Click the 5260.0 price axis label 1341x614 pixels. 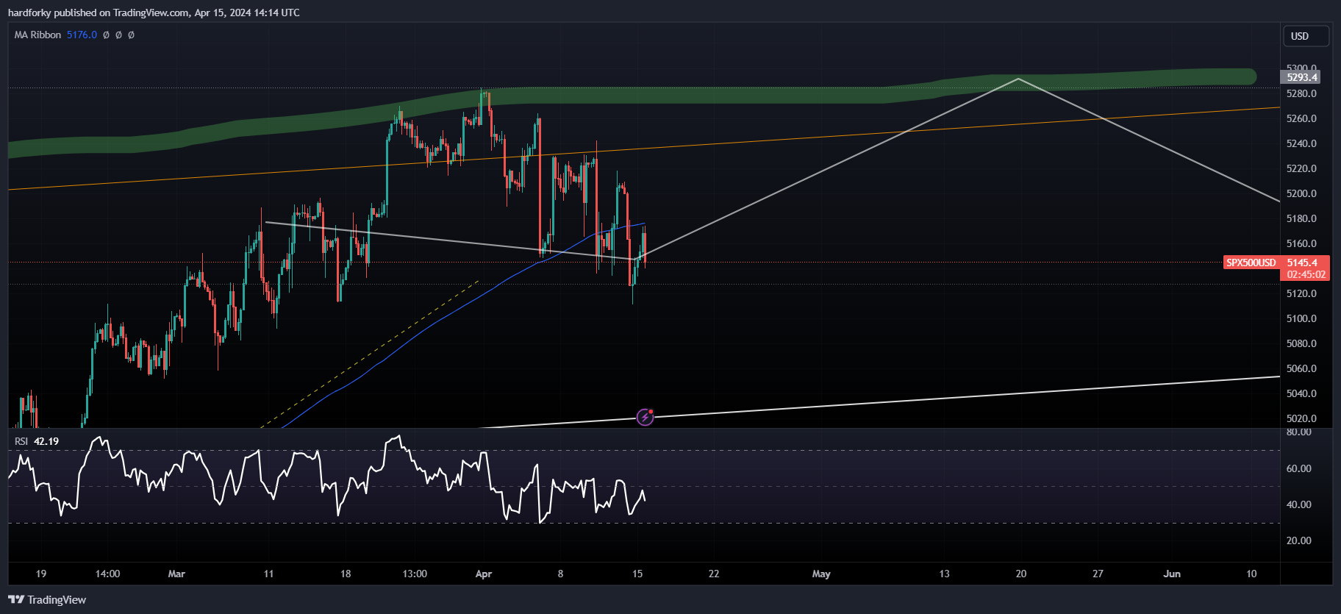(x=1301, y=118)
